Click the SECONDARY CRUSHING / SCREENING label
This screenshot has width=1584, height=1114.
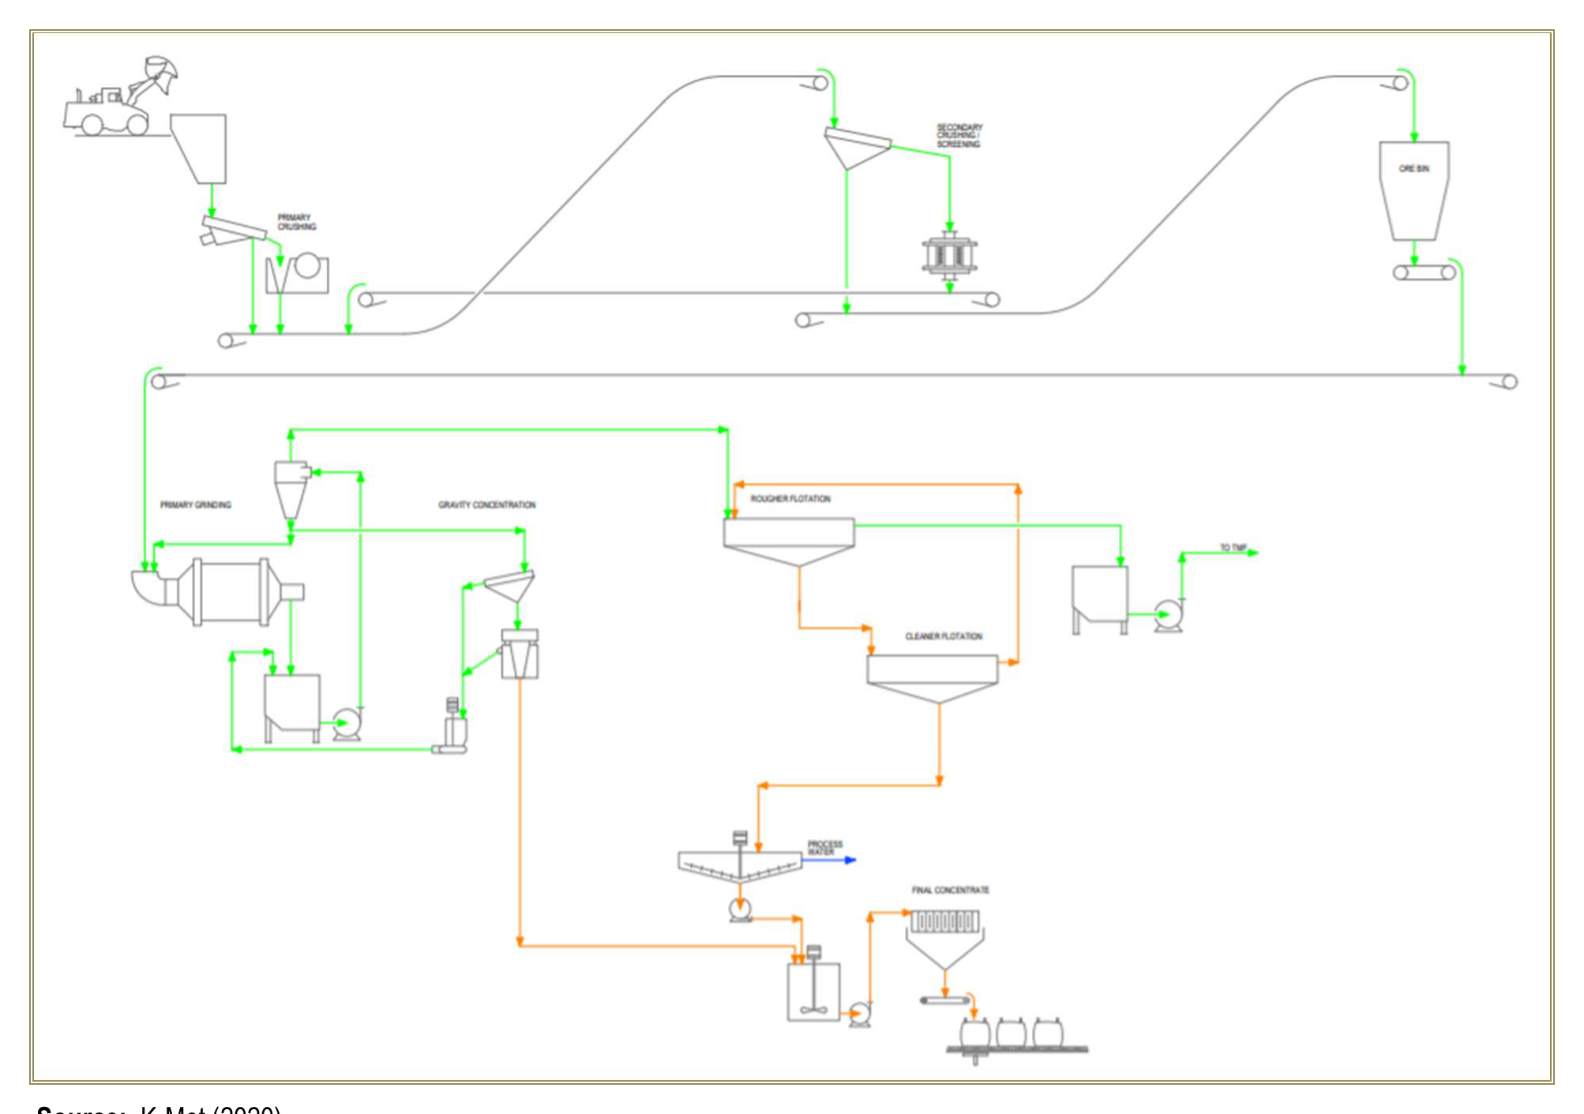[x=959, y=135]
